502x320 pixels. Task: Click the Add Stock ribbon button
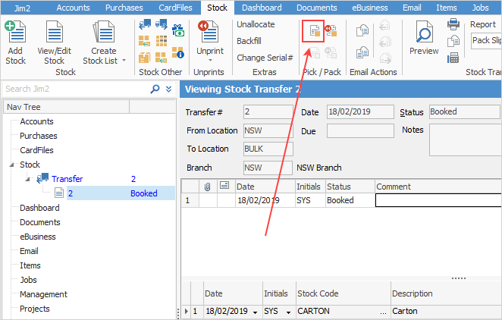point(15,42)
